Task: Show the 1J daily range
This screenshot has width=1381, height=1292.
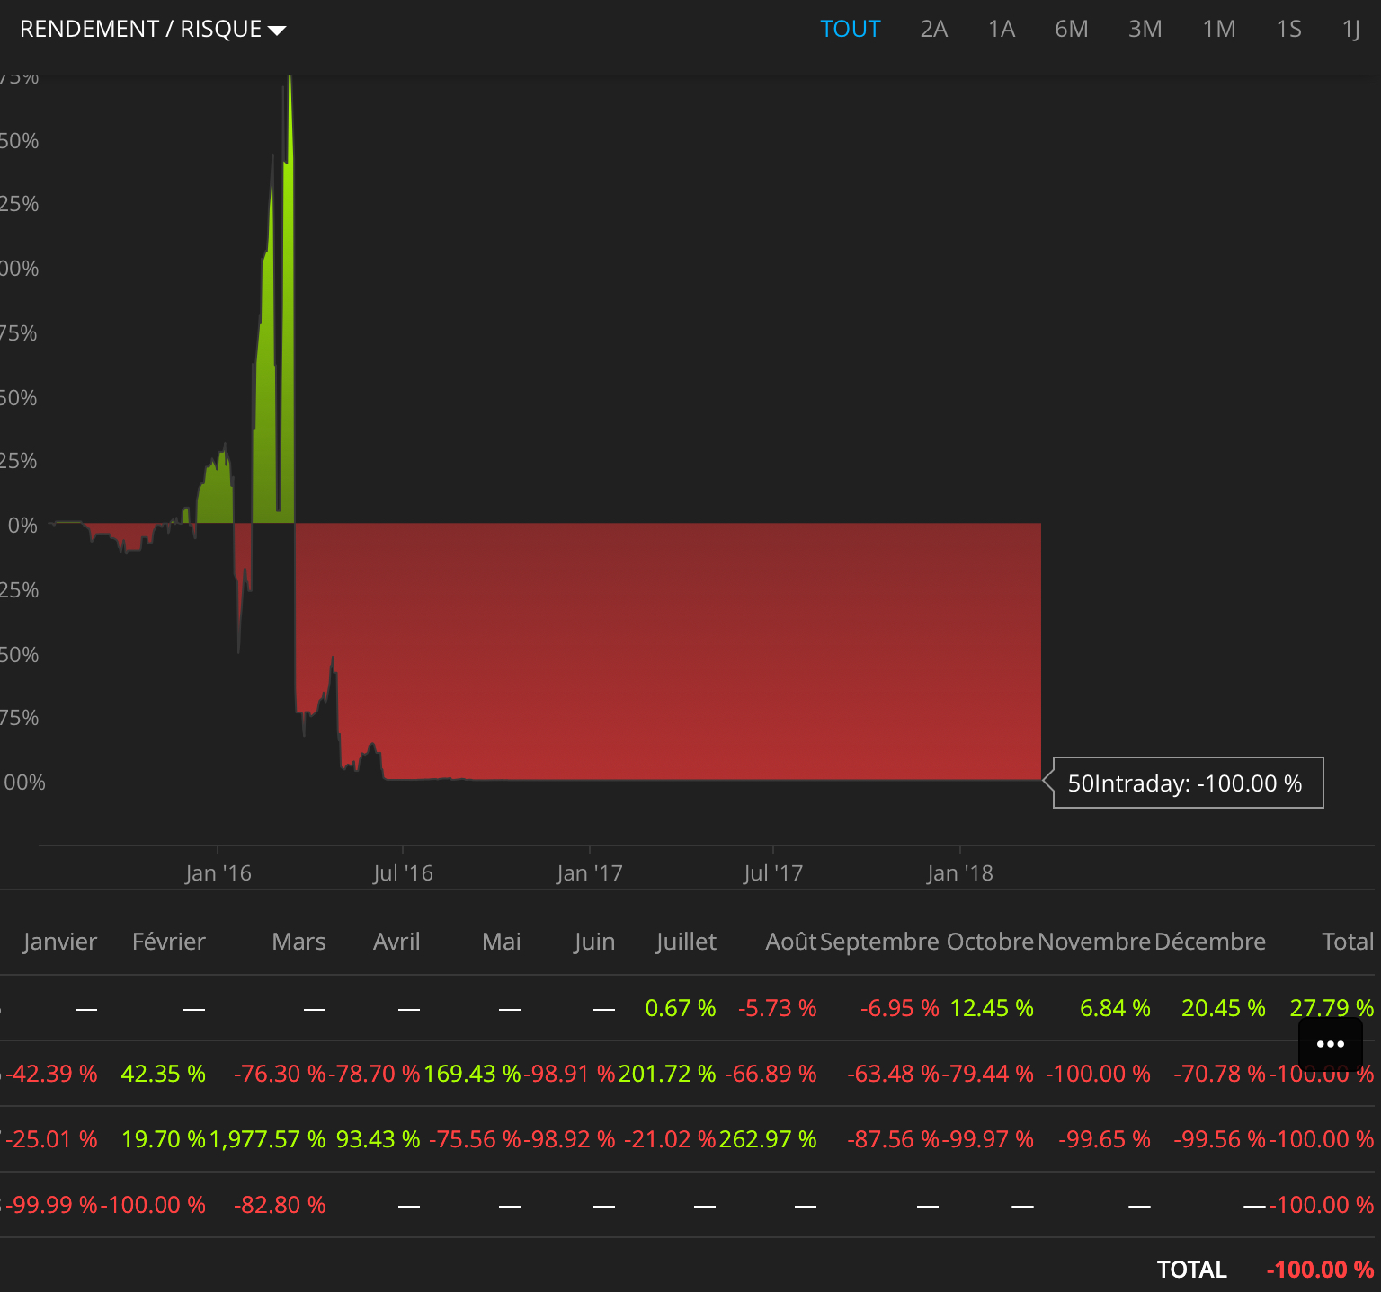Action: click(x=1351, y=29)
